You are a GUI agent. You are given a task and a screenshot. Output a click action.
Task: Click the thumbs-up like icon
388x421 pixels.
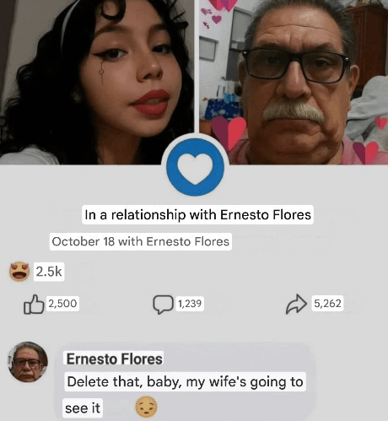click(x=34, y=304)
